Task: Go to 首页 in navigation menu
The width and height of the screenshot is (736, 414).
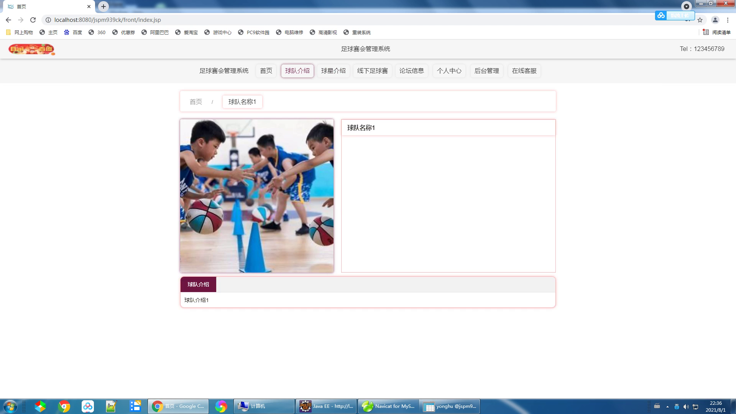Action: (x=266, y=71)
